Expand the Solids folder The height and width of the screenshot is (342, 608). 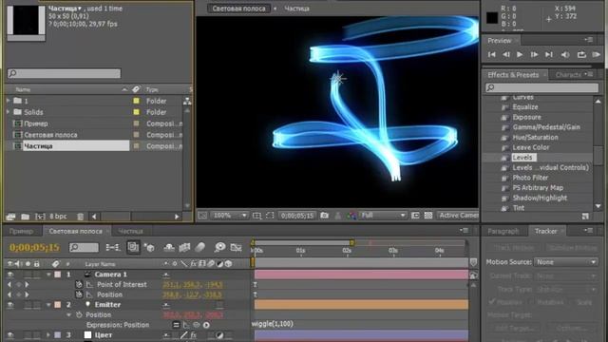[9, 112]
